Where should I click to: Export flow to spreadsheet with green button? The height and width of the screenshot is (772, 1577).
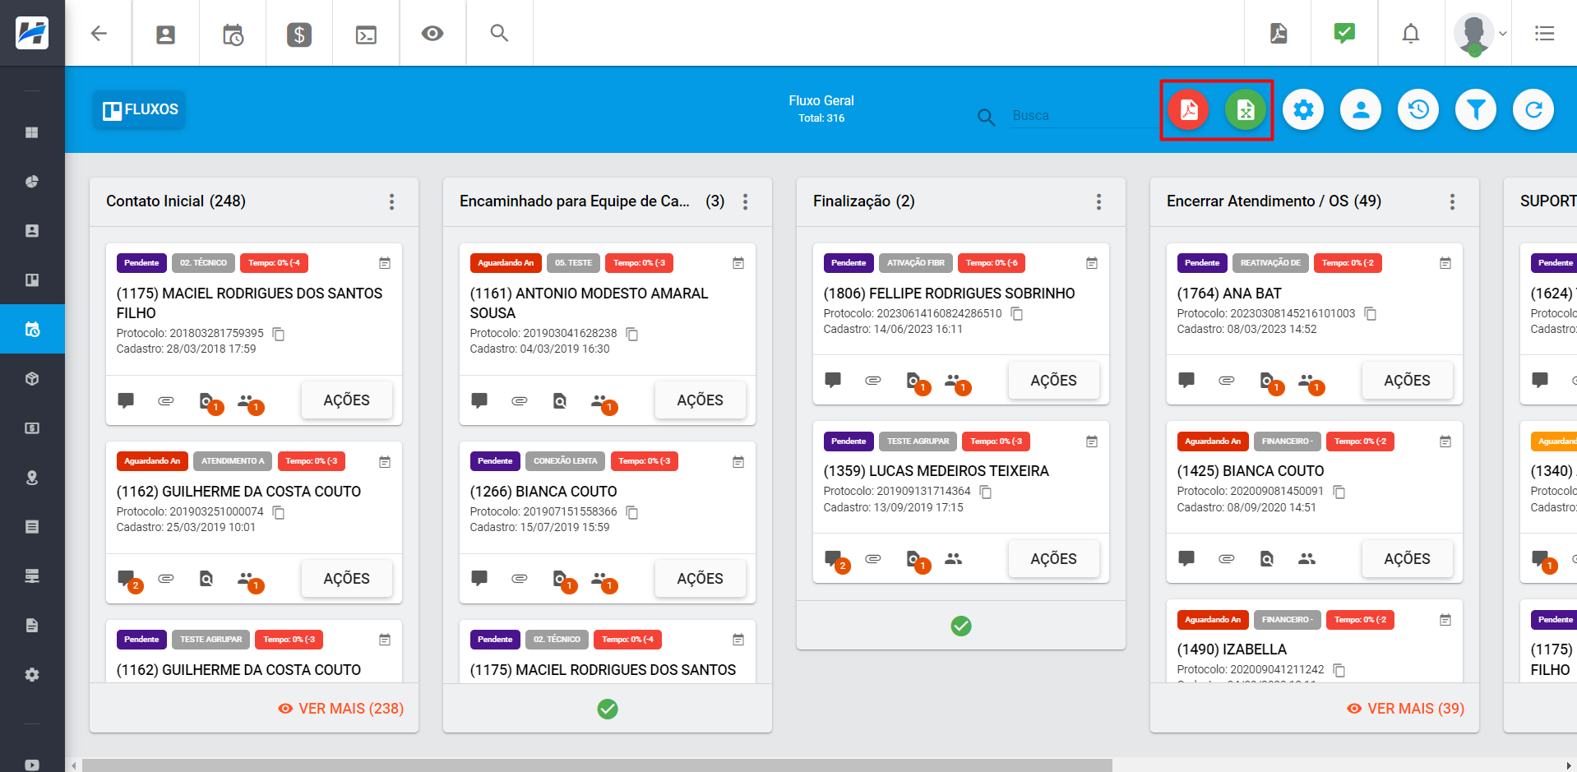coord(1246,109)
